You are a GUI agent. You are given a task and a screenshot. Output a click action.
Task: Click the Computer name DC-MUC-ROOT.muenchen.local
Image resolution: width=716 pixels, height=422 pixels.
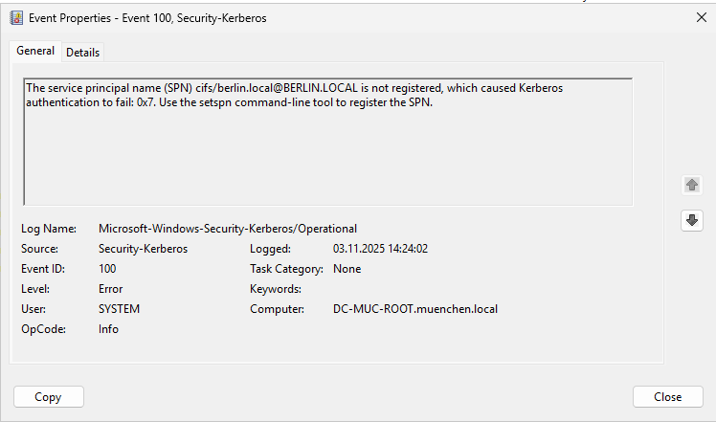click(x=415, y=309)
